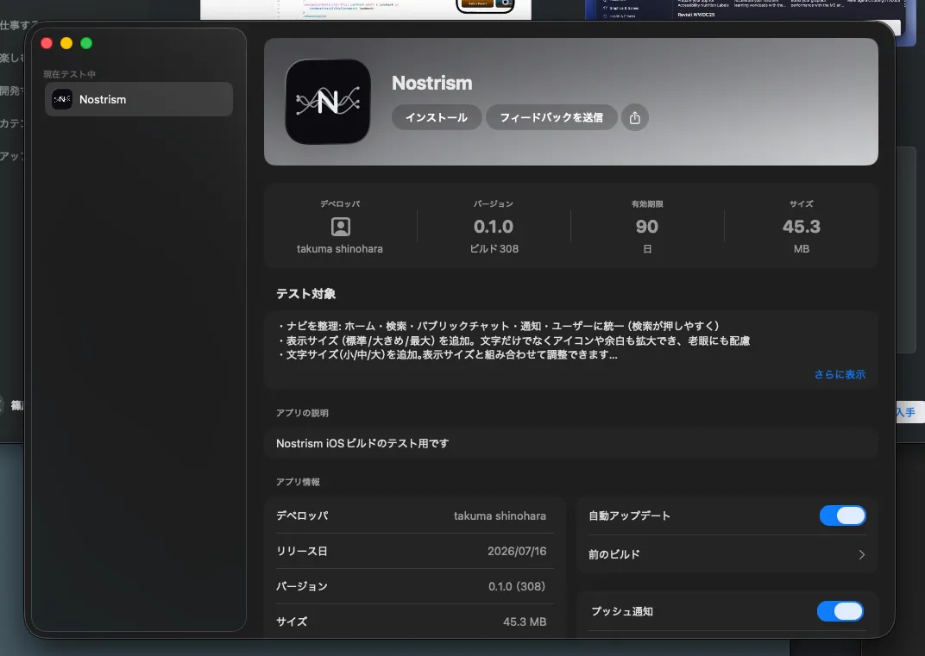Select the small Nostrism icon in sidebar
Image resolution: width=925 pixels, height=656 pixels.
[x=62, y=100]
